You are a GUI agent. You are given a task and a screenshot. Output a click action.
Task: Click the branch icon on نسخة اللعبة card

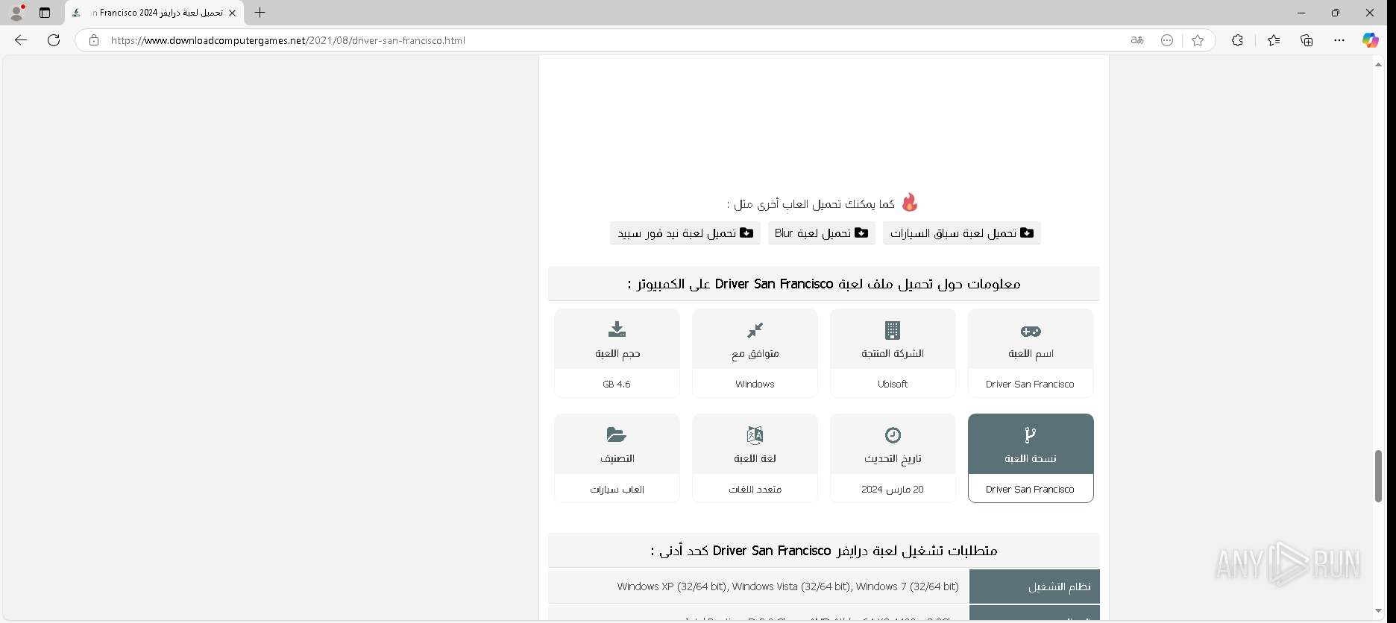[x=1031, y=434]
